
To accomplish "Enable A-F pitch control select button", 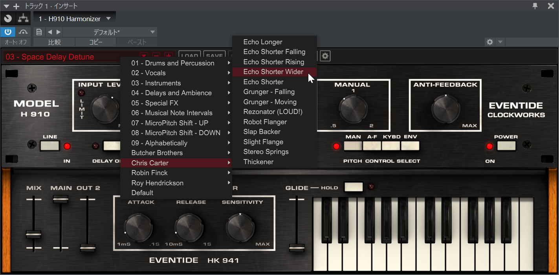I will 372,146.
